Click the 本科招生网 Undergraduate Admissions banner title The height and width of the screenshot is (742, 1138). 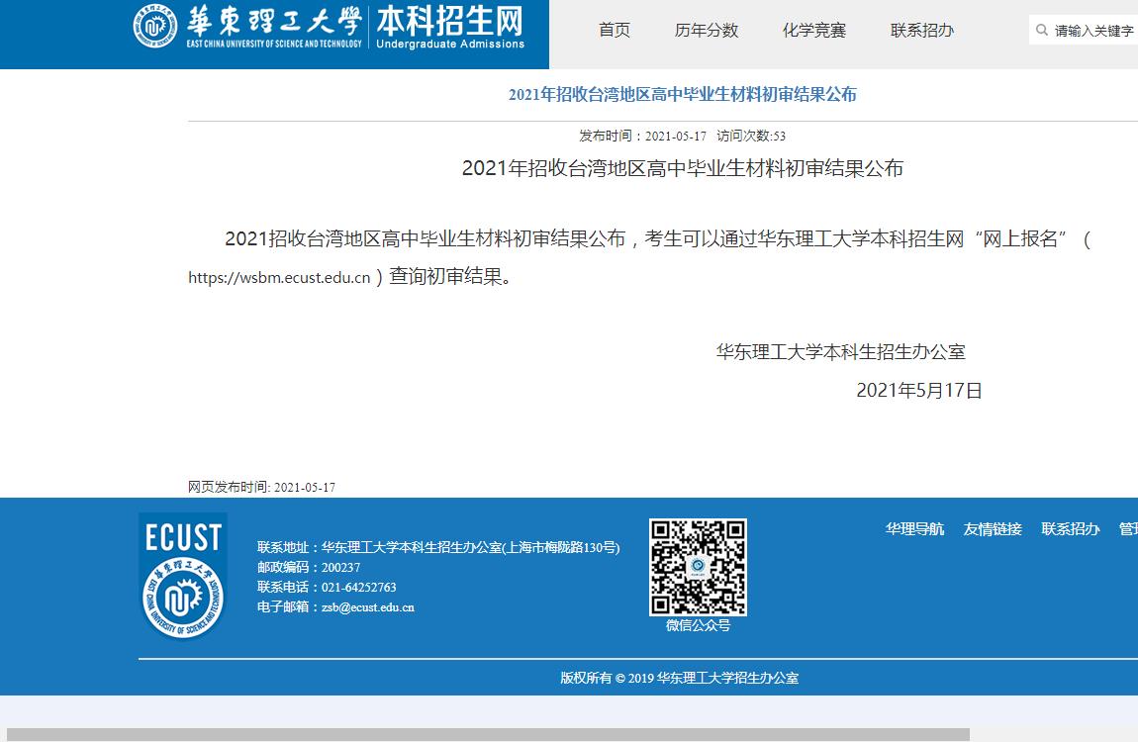(450, 27)
